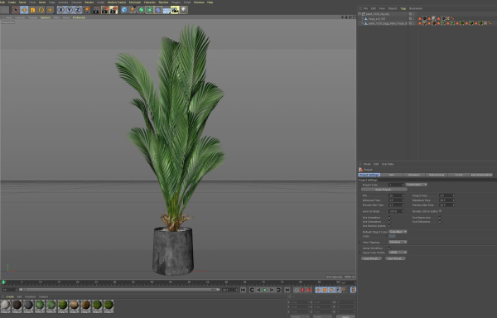Toggle rotation keyframe recording icon
The image size is (497, 318).
(331, 290)
